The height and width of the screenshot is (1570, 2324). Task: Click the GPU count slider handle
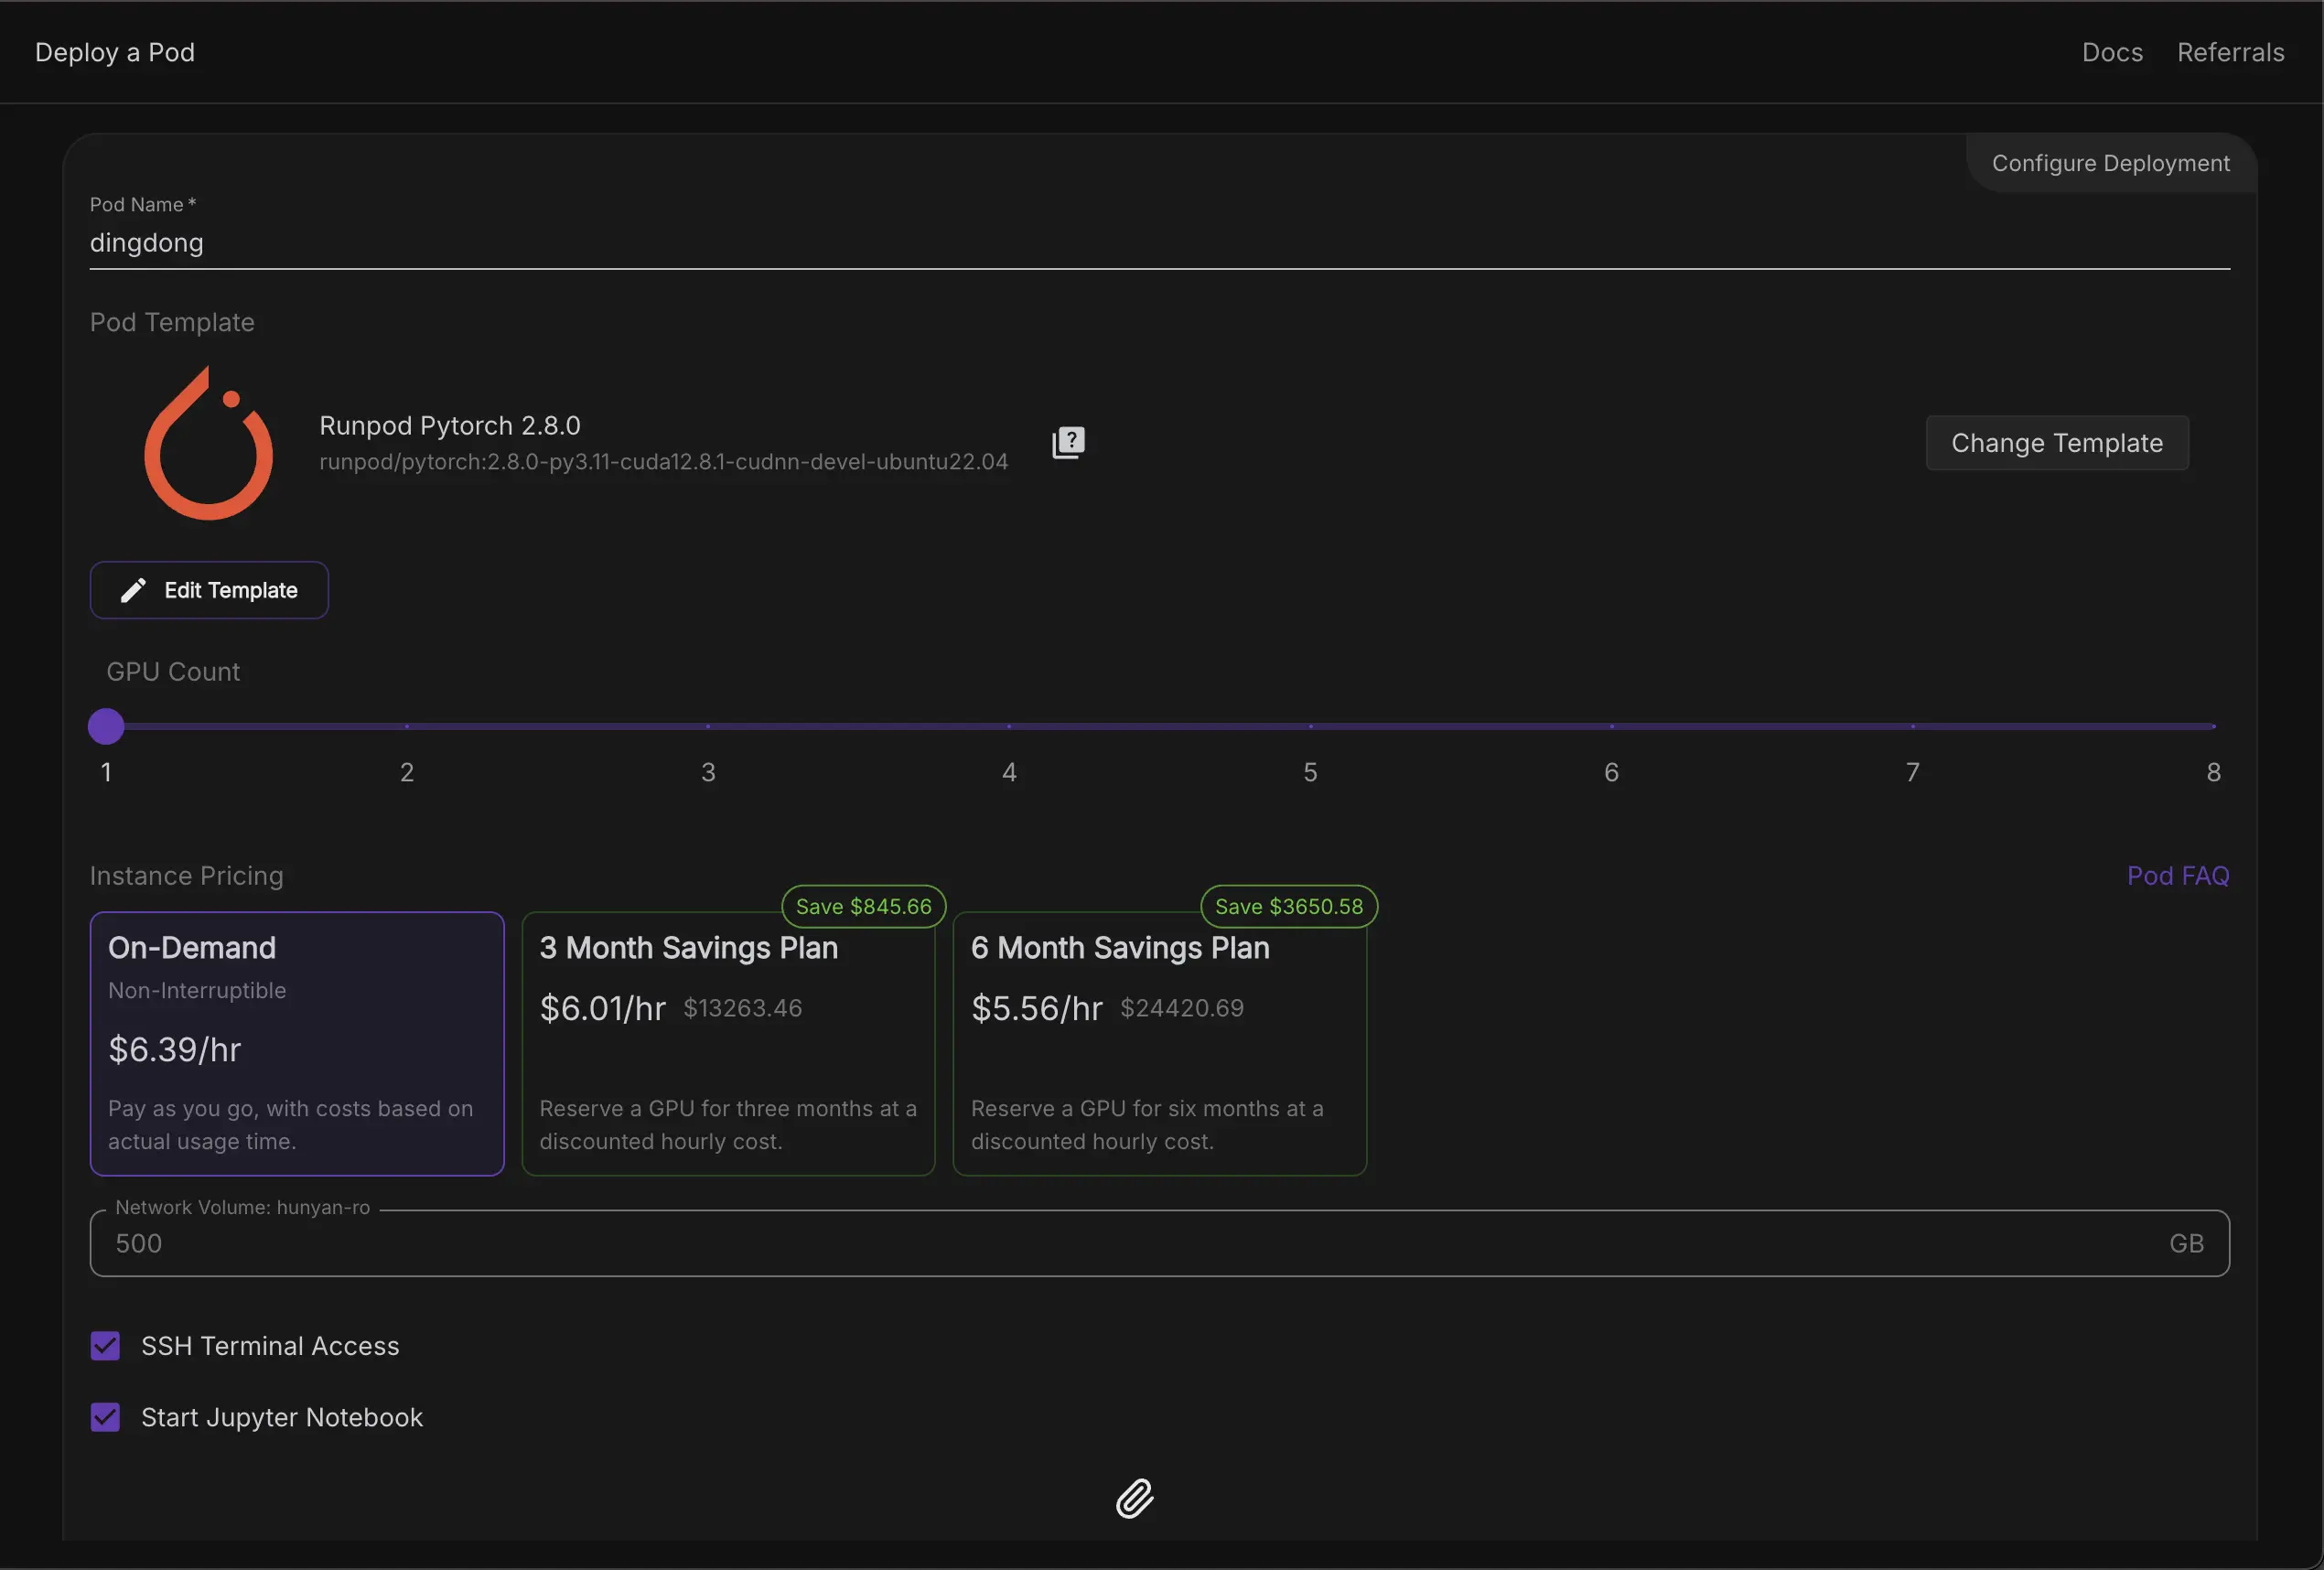106,726
